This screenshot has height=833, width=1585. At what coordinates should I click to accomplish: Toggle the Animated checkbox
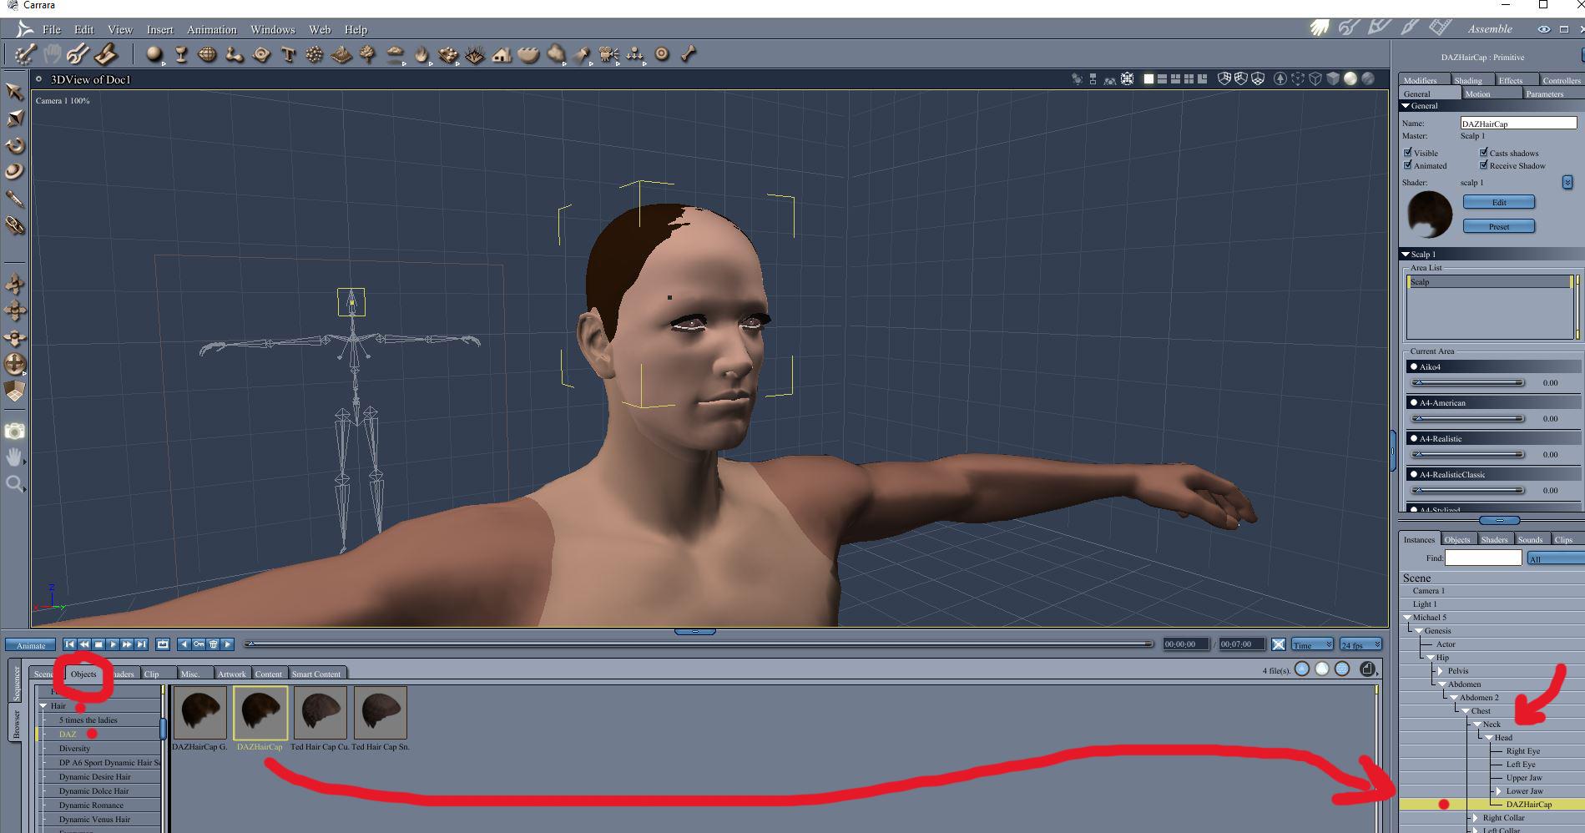pyautogui.click(x=1408, y=165)
